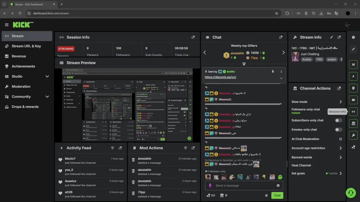Click the channel points icon below chat

pos(208,196)
